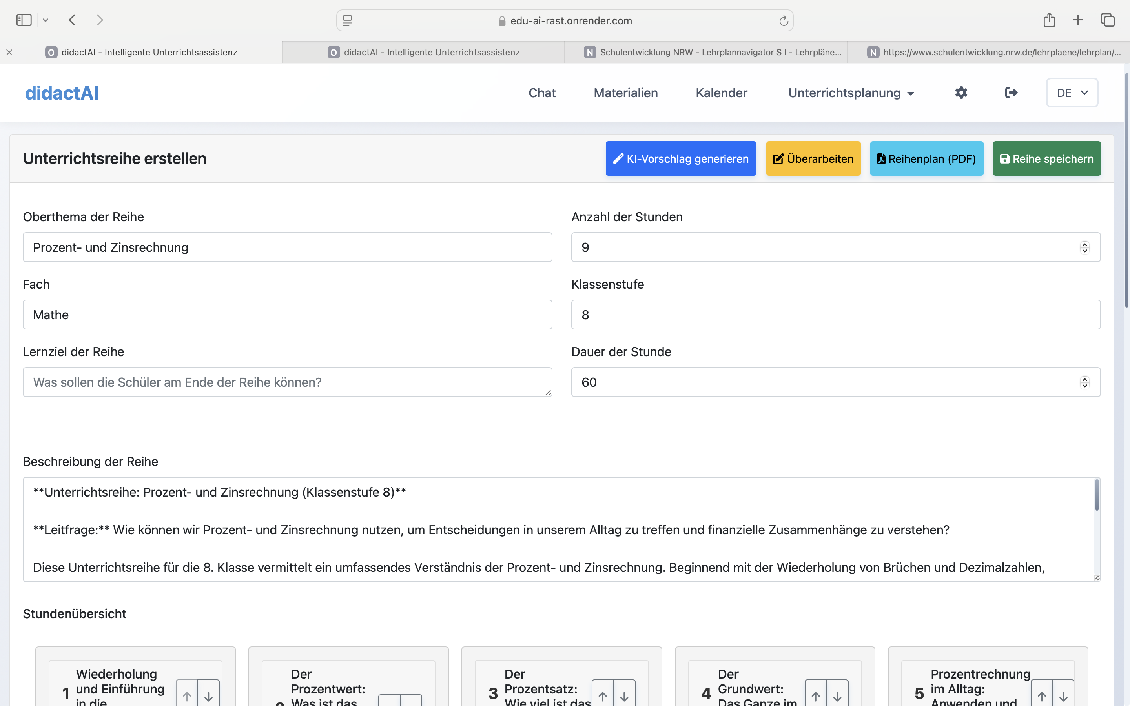
Task: Click the page vertical scrollbar
Action: coord(1126,190)
